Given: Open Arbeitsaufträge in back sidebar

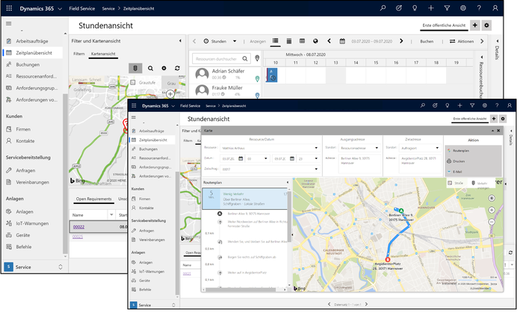Looking at the screenshot, I should (32, 41).
